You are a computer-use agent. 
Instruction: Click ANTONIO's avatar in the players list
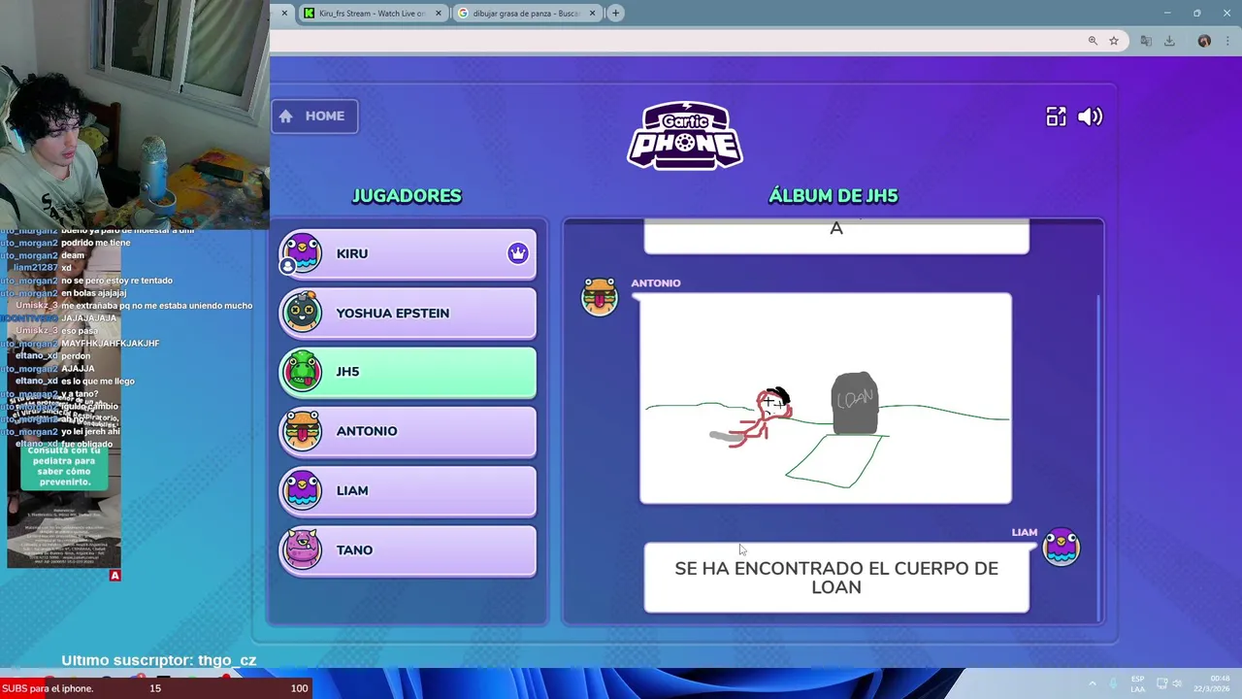tap(302, 430)
